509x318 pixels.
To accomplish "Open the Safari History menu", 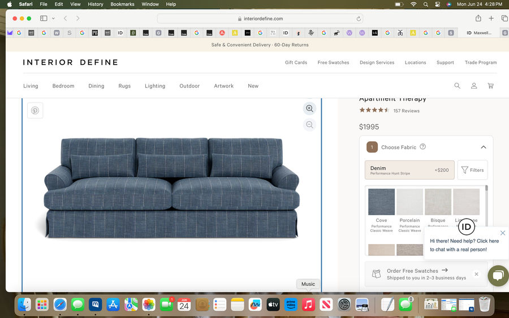I will click(x=96, y=4).
